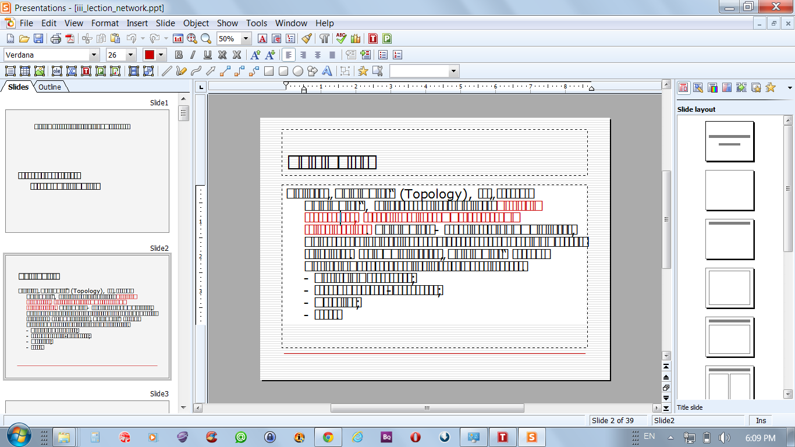Toggle underline on the text
The height and width of the screenshot is (447, 795).
(207, 55)
